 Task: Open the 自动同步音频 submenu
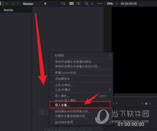coord(81,122)
